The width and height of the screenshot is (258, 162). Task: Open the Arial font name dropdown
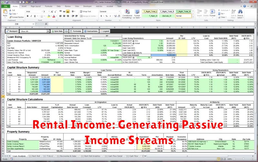coord(42,12)
